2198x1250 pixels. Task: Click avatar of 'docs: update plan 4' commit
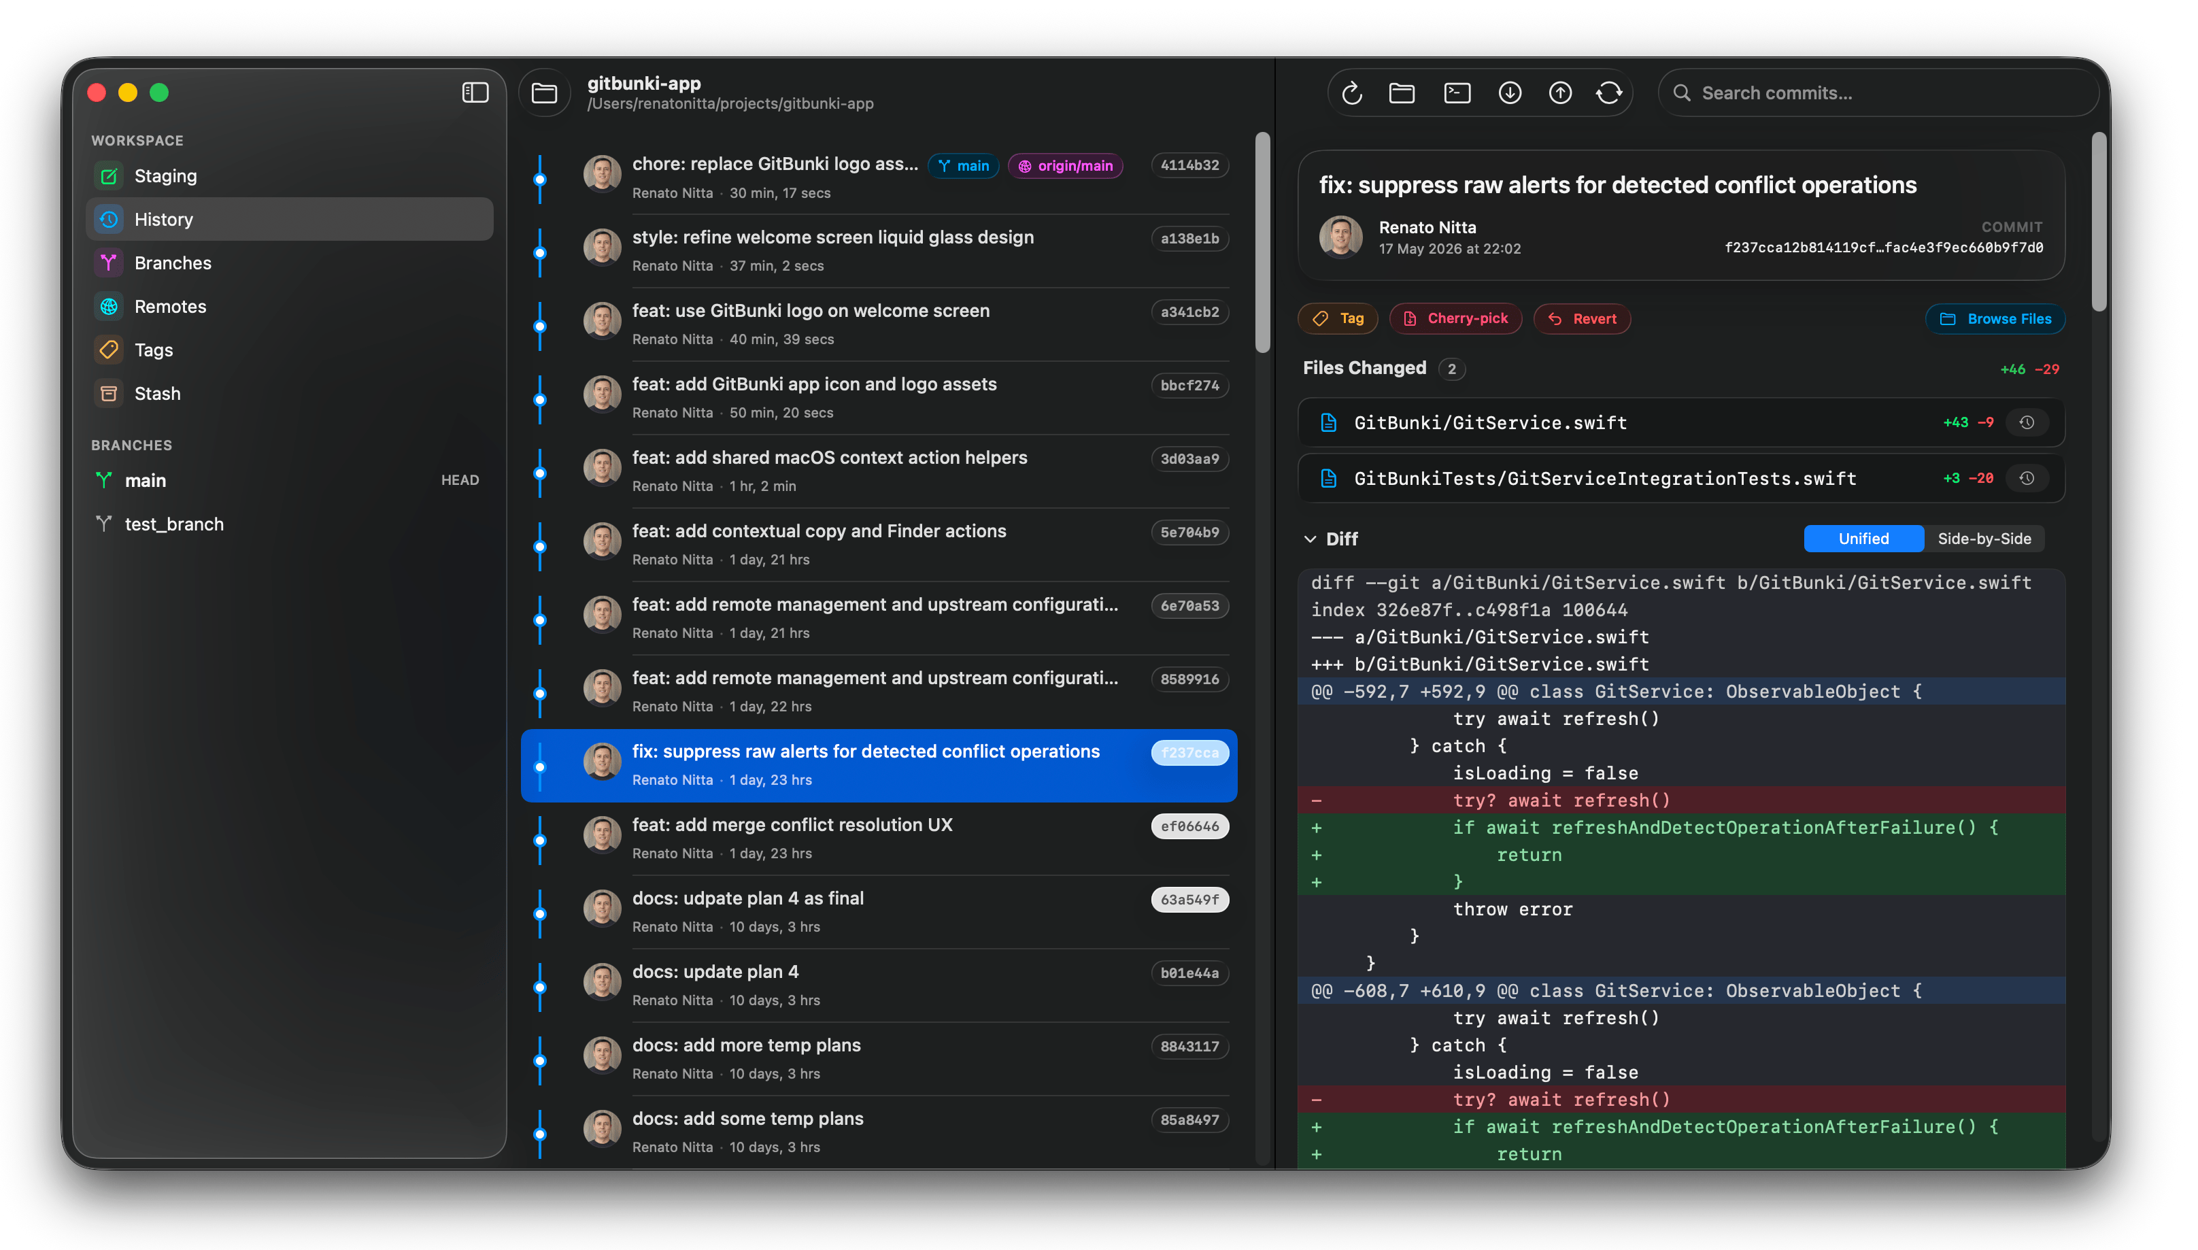click(603, 981)
